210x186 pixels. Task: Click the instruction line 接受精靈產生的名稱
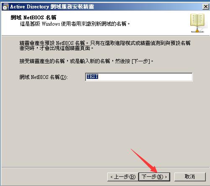click(x=86, y=61)
